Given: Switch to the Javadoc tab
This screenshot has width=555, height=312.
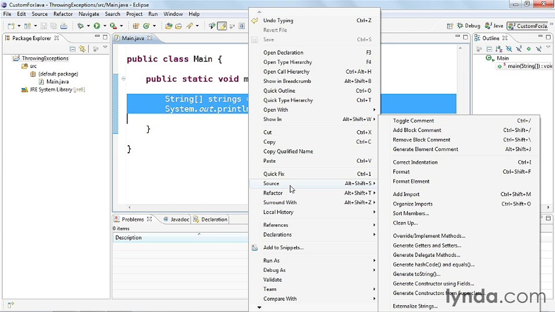Looking at the screenshot, I should tap(176, 219).
